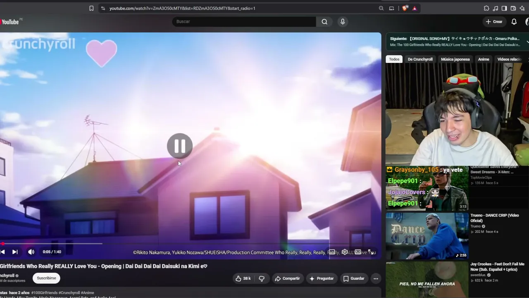Open the Brave Rewards triangle icon
This screenshot has height=298, width=529.
(415, 8)
